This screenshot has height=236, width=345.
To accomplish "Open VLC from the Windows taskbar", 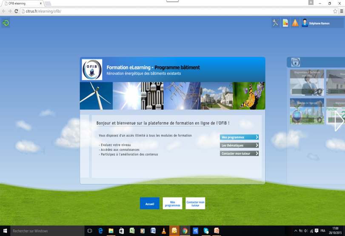I will coord(164,231).
